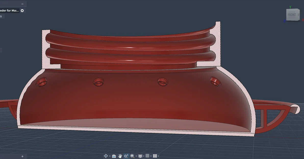Click the Look At camera icon
Image resolution: width=304 pixels, height=159 pixels.
(114, 156)
